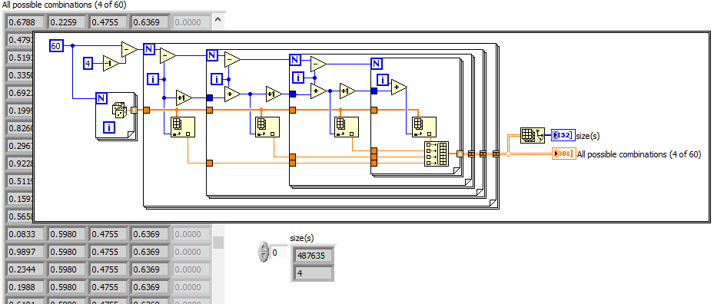The image size is (714, 304).
Task: Select the numeric constant 60
Action: (56, 46)
